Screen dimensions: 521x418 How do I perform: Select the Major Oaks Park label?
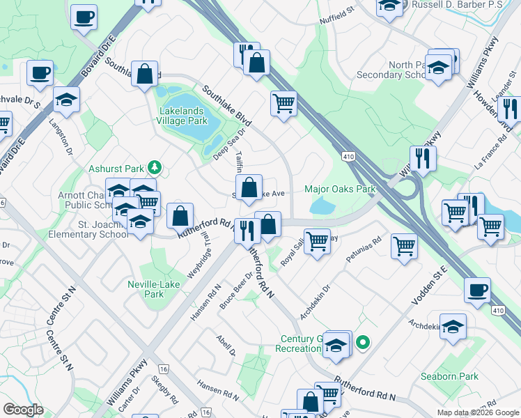[340, 189]
